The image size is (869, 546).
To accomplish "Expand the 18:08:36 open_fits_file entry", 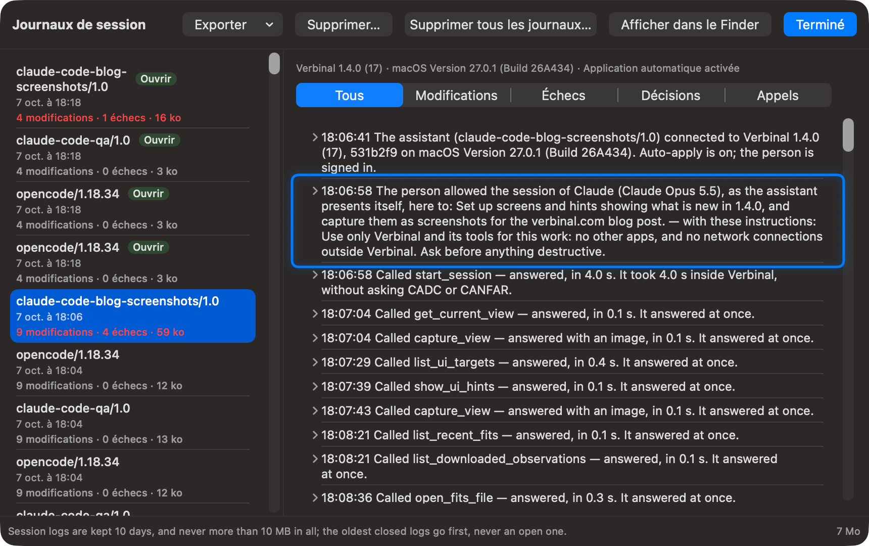I will tap(315, 497).
